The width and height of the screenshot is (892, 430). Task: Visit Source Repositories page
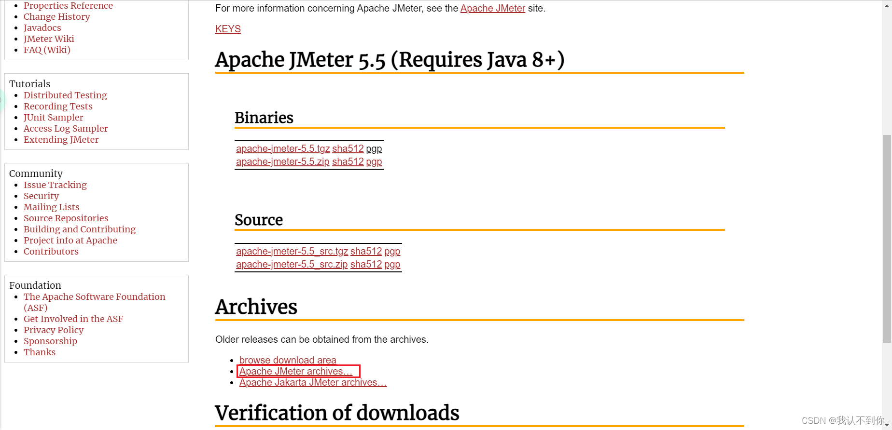pyautogui.click(x=66, y=218)
